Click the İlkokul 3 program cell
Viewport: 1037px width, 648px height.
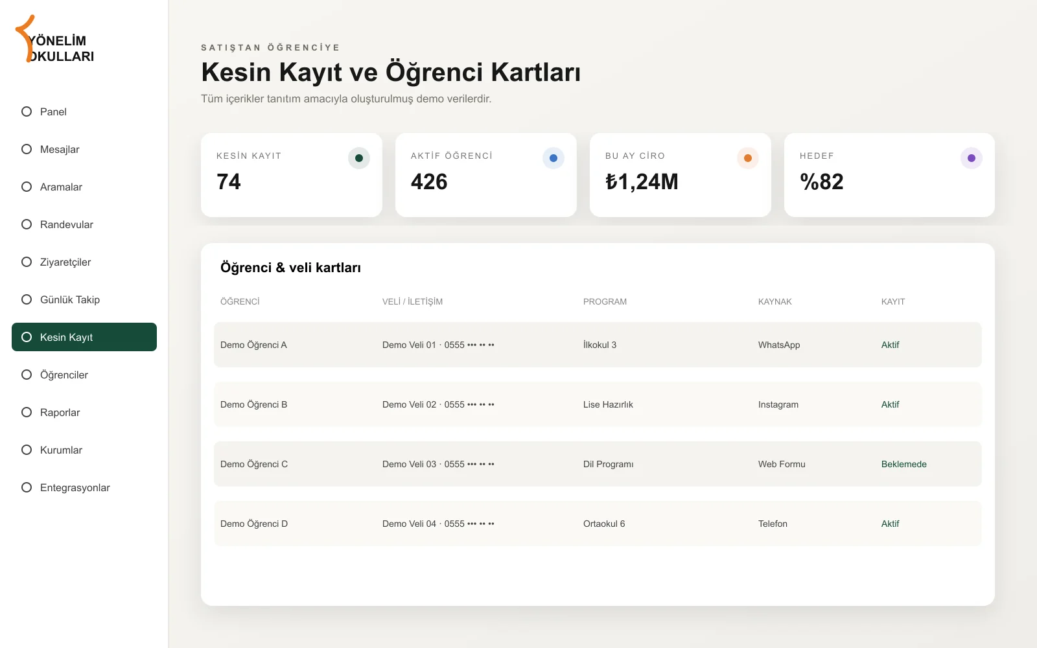[600, 345]
